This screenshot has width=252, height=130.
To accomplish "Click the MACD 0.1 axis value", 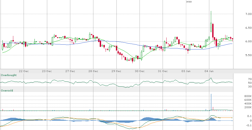I will point(249,116).
